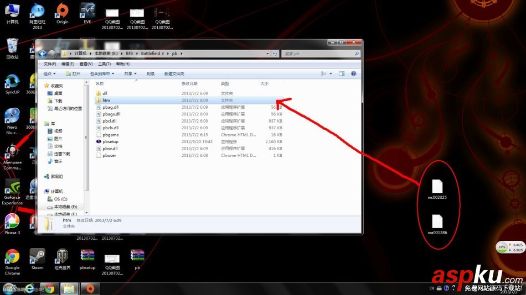Click the Burn toolbar button
The width and height of the screenshot is (526, 295).
(150, 73)
